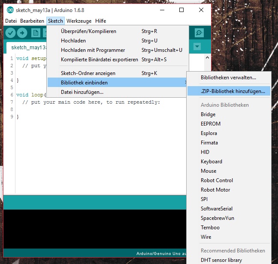Screen dimensions: 278x264
Task: Open the Serial Monitor magnifier icon
Action: pos(199,33)
